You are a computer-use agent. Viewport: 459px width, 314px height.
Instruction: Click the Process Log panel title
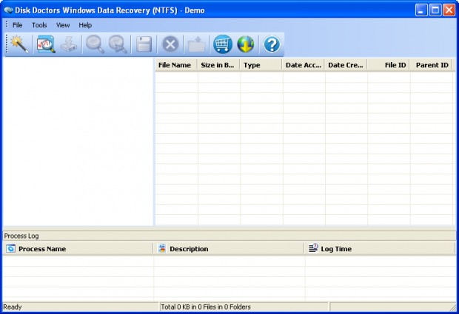click(x=21, y=236)
